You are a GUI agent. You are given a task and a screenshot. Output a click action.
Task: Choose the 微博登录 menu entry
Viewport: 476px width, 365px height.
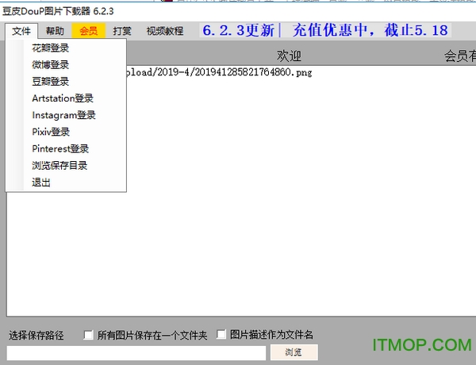[50, 65]
